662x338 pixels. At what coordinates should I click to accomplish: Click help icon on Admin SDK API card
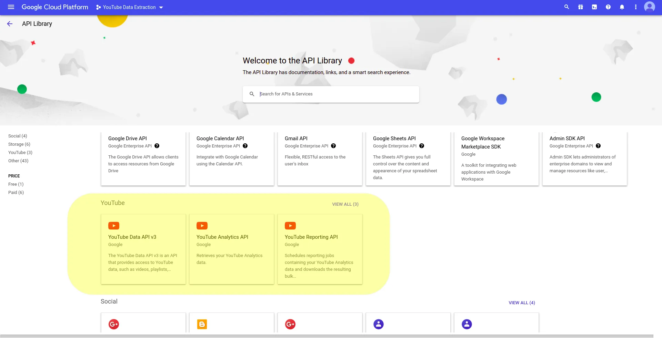598,146
